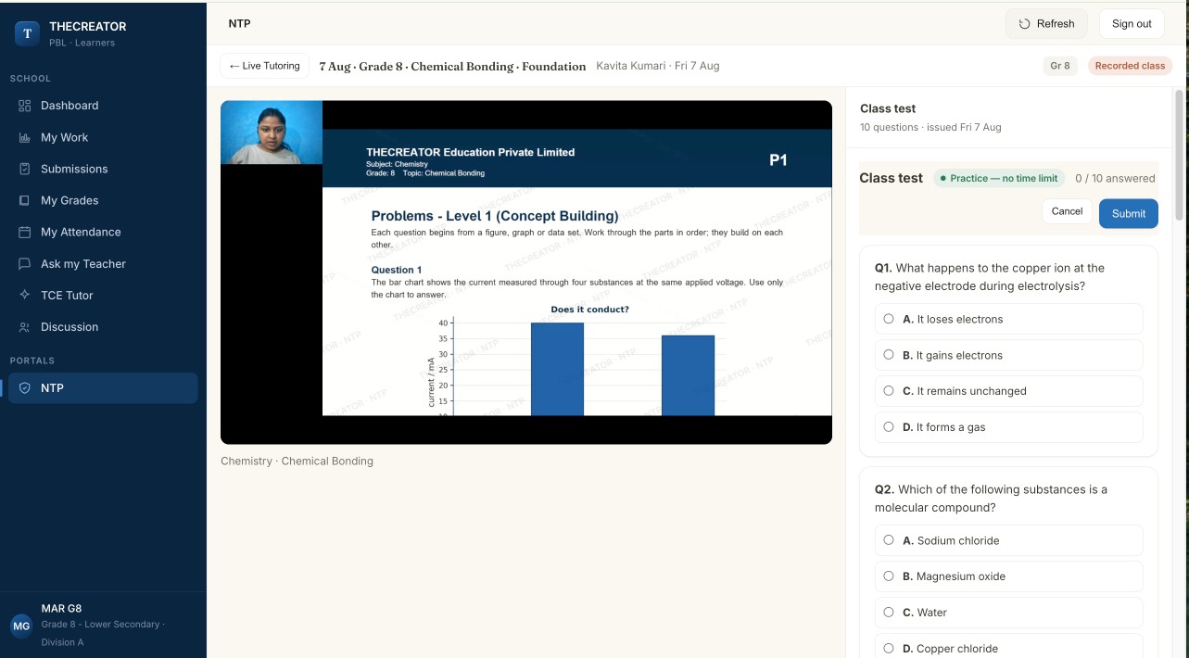1189x658 pixels.
Task: Click the teacher webcam thumbnail
Action: [x=272, y=133]
